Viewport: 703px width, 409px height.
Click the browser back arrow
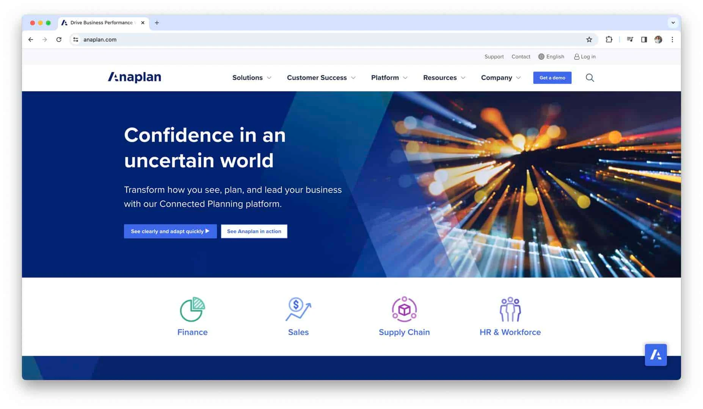point(31,39)
